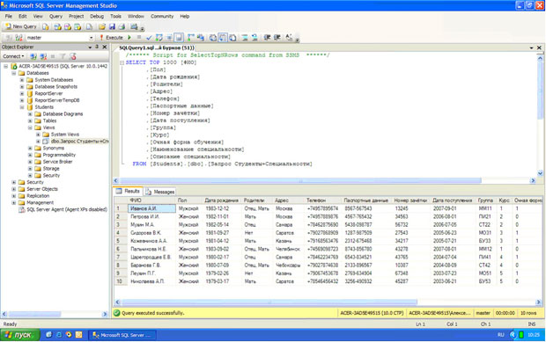Expand the Tables folder under Students
The image size is (546, 342).
(30, 120)
